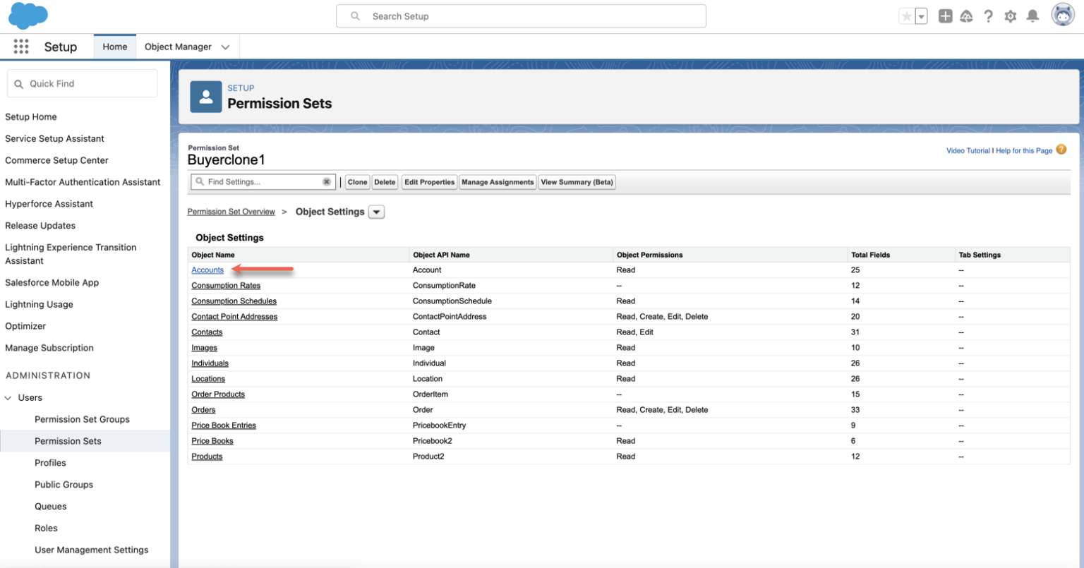
Task: Open Salesforce Help question mark icon
Action: [988, 16]
